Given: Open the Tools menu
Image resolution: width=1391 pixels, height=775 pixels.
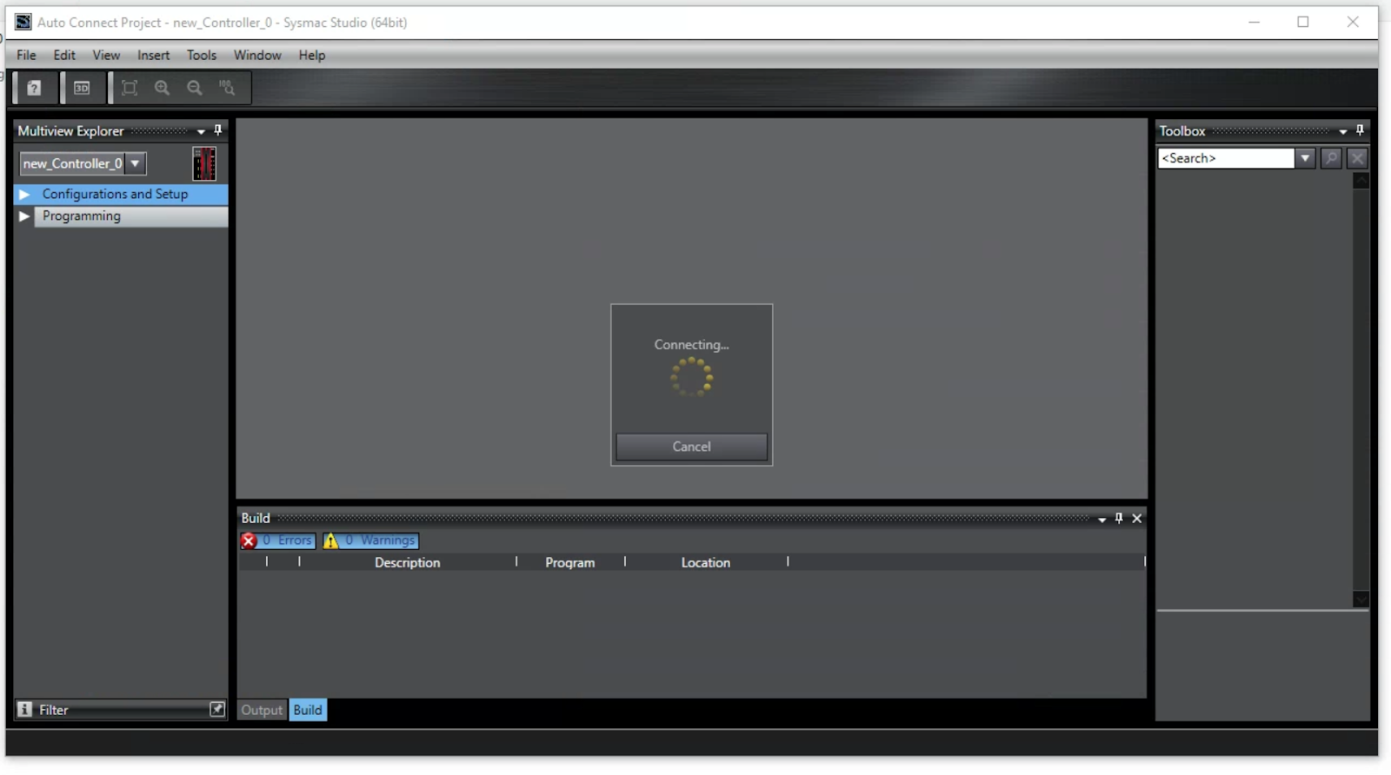Looking at the screenshot, I should tap(202, 55).
